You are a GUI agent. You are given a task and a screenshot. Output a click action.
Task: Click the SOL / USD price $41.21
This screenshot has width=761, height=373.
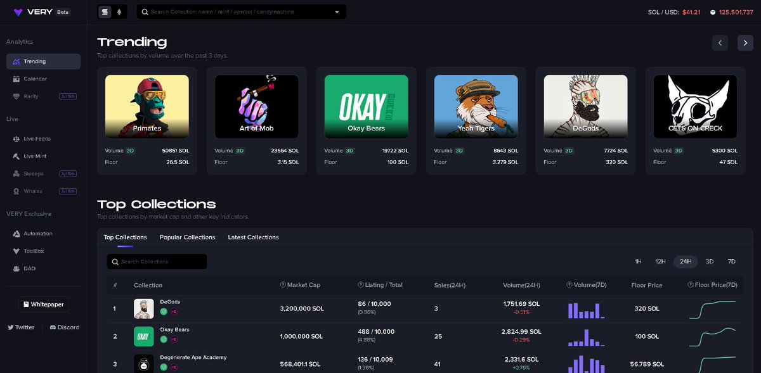click(691, 12)
